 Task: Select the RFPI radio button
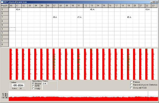coord(33,86)
